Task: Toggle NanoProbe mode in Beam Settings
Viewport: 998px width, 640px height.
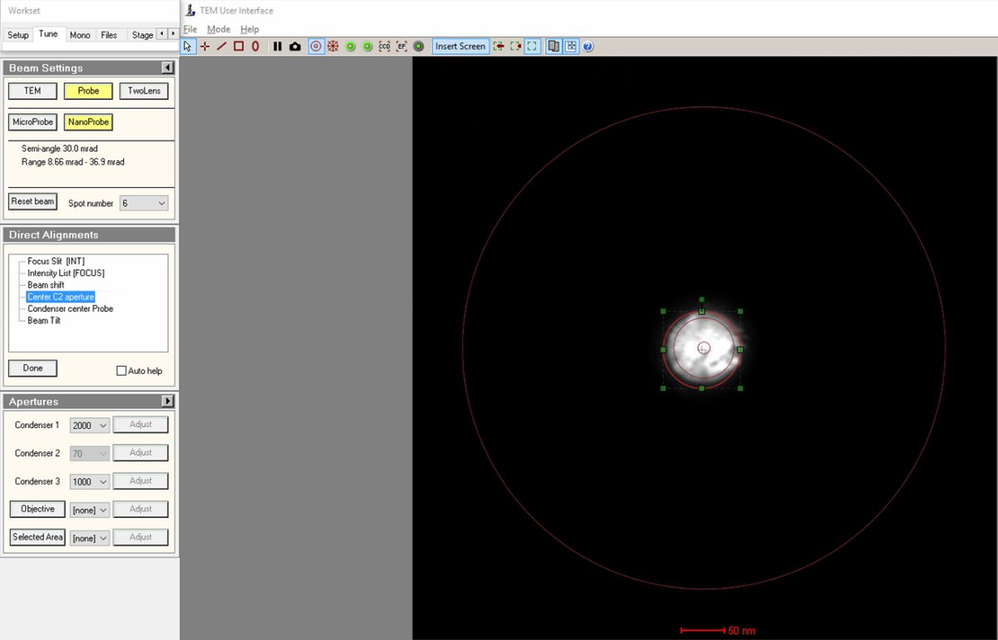Action: (87, 121)
